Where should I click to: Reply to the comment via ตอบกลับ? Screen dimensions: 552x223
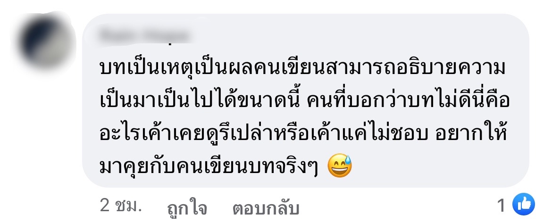point(266,207)
